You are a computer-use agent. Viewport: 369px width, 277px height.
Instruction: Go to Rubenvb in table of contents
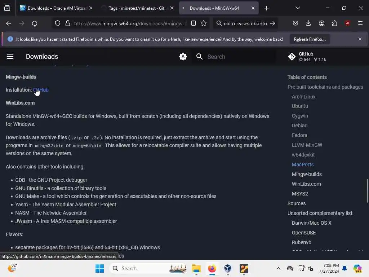302,242
